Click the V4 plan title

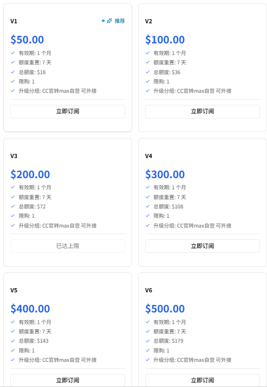click(148, 156)
